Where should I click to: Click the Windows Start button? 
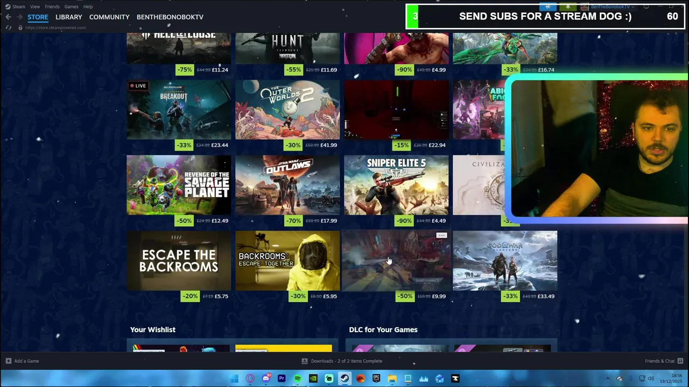pos(234,378)
